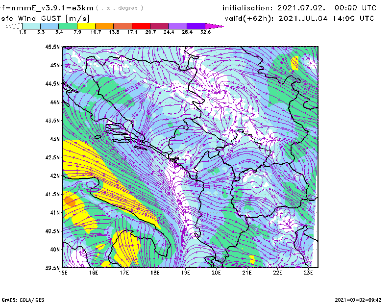392x303 pixels.
Task: Click the legend value "17.1"
Action: (132, 32)
